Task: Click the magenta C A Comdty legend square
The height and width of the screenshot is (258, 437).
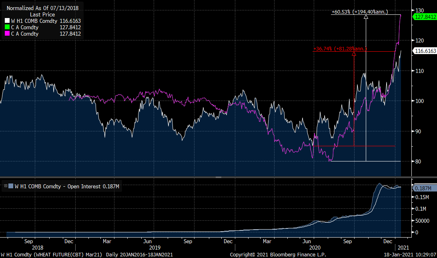Action: pyautogui.click(x=7, y=34)
